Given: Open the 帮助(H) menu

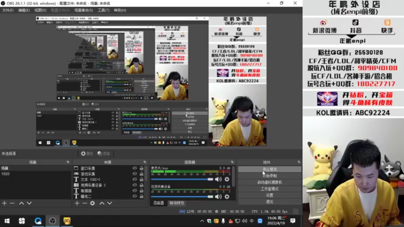Looking at the screenshot, I should 120,10.
